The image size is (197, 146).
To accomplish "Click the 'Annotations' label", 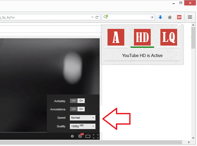I will click(58, 109).
